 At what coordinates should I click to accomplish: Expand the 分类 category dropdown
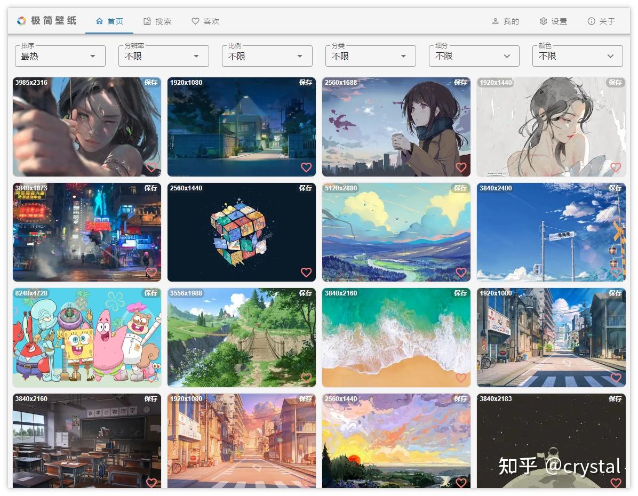[x=371, y=56]
